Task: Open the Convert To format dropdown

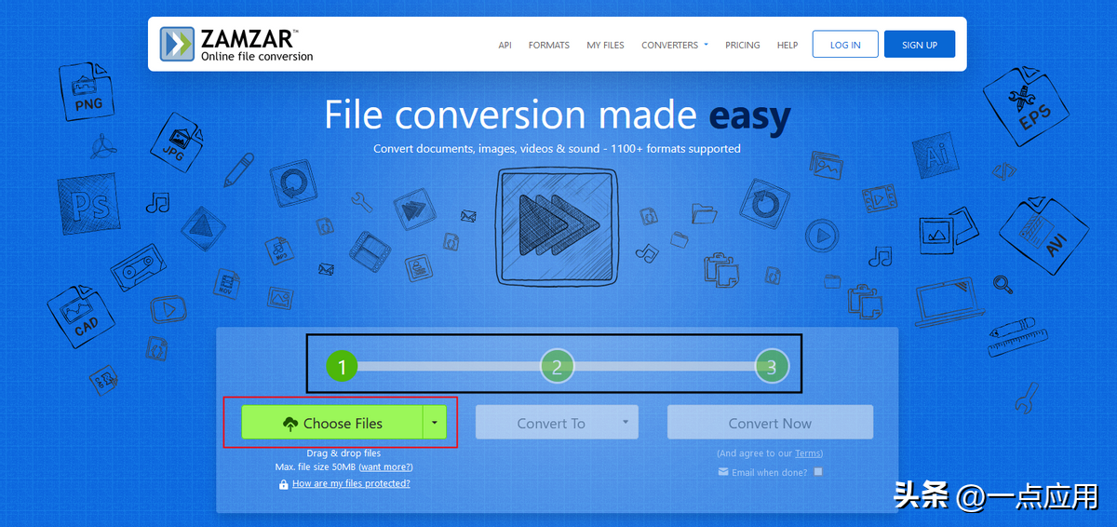Action: pos(557,423)
